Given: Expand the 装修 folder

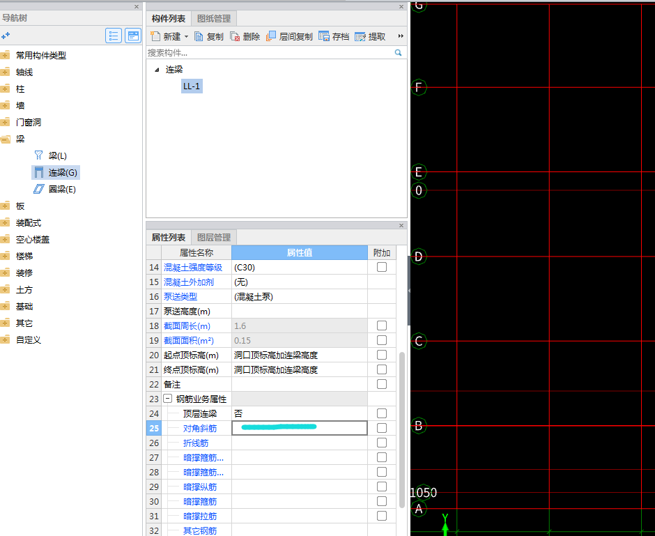Looking at the screenshot, I should (x=5, y=273).
